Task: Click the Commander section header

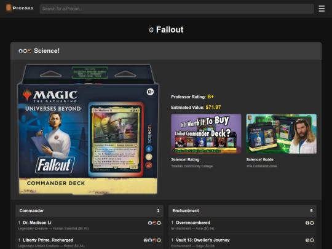Action: (89, 211)
